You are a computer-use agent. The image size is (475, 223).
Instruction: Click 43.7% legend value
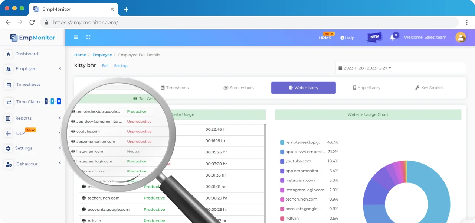click(x=332, y=142)
